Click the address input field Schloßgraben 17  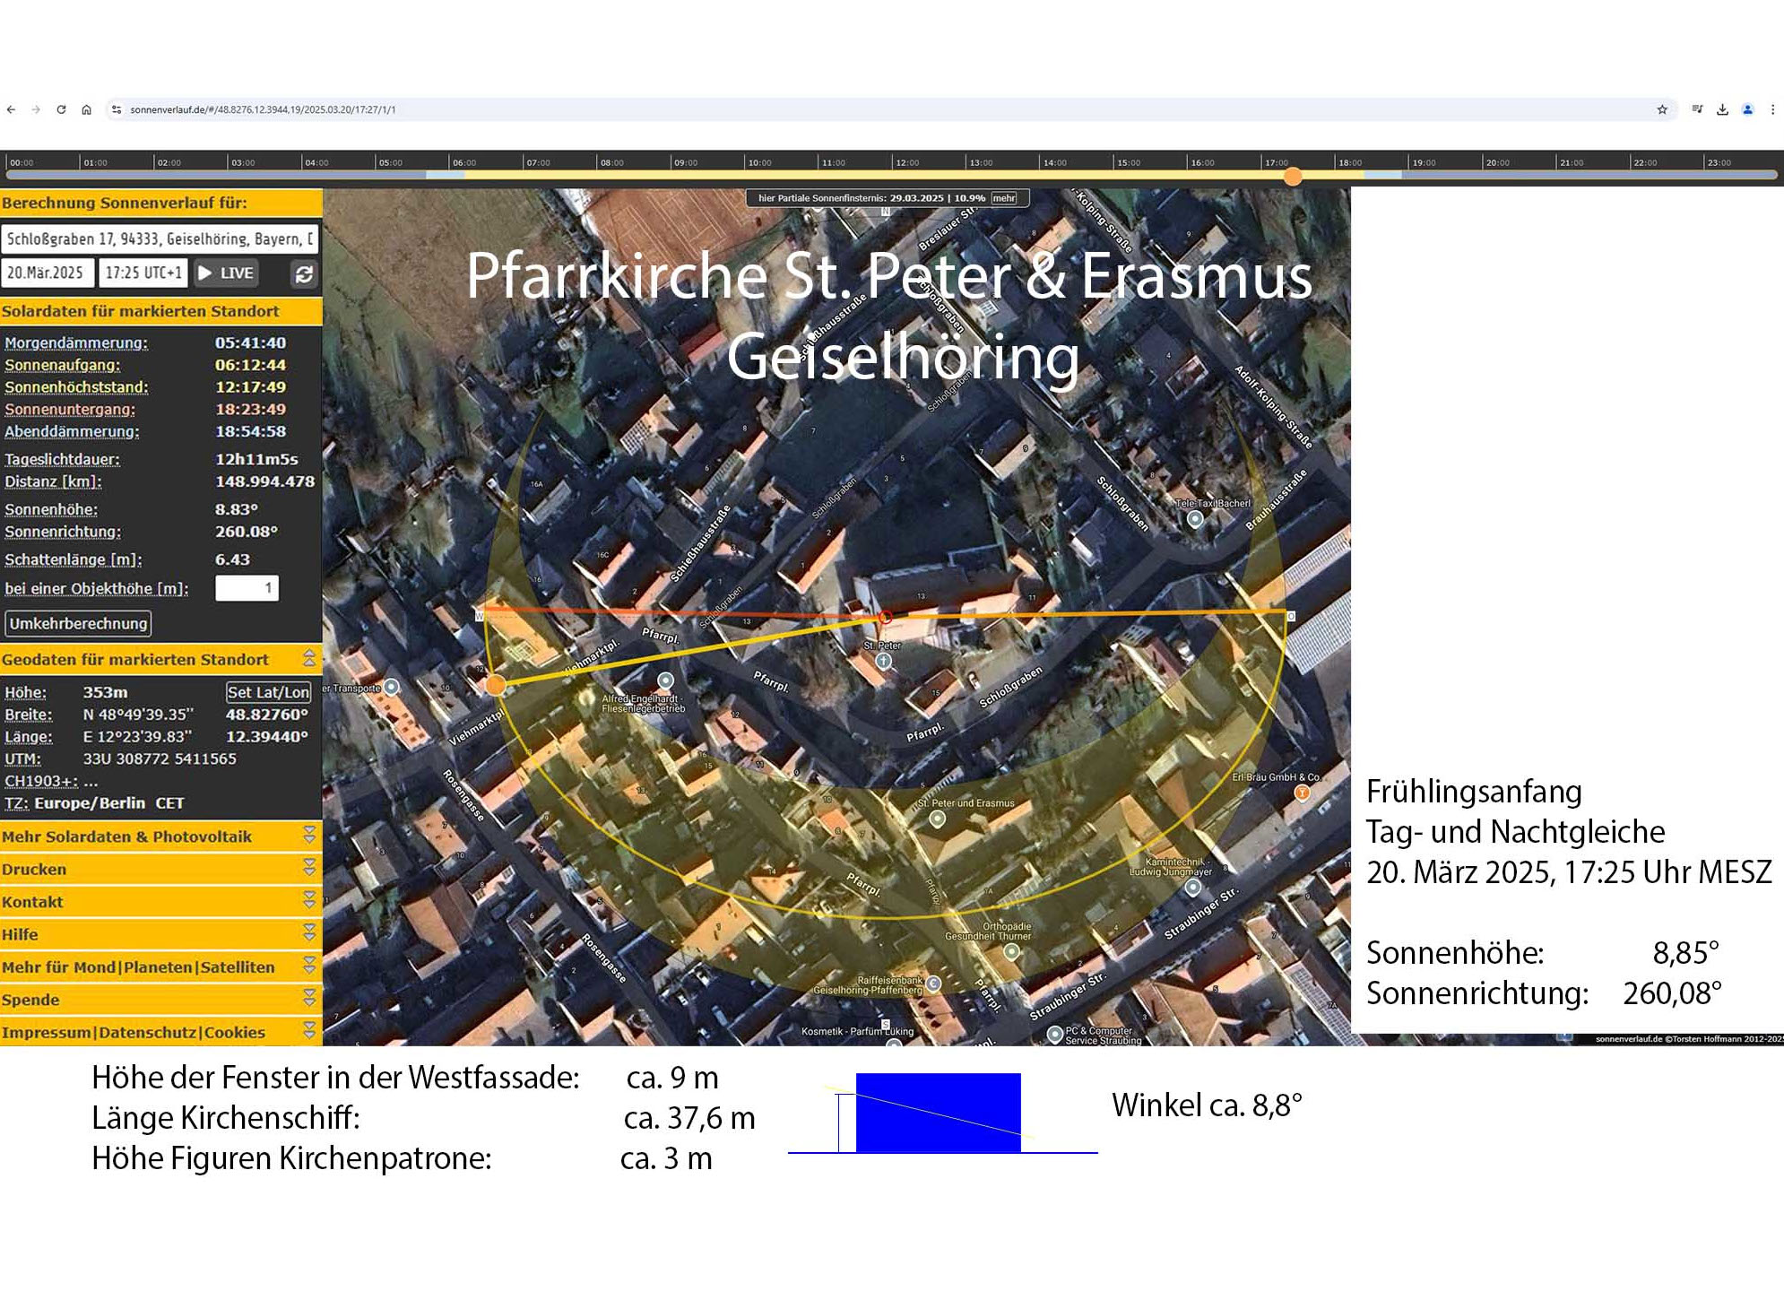pyautogui.click(x=160, y=239)
